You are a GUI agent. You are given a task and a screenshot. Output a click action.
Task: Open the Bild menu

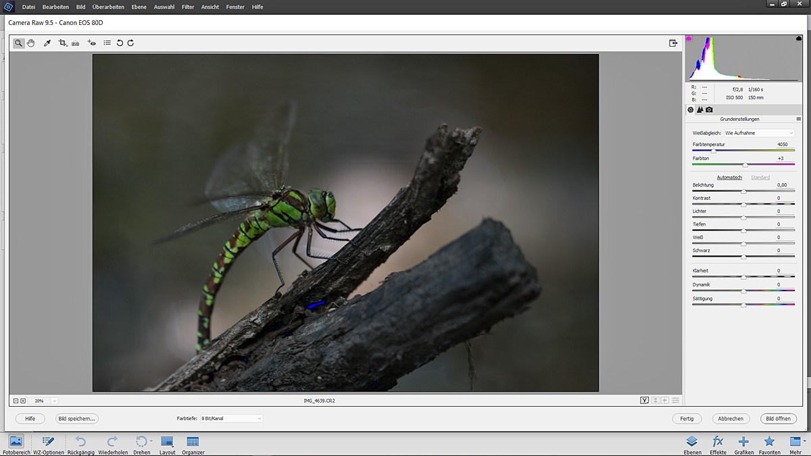(81, 7)
